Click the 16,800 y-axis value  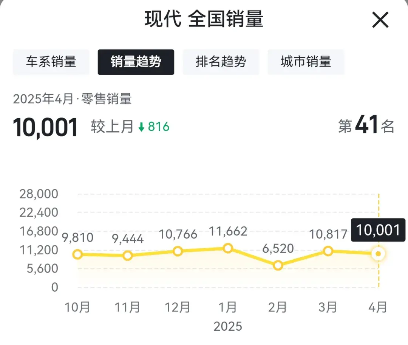(39, 231)
